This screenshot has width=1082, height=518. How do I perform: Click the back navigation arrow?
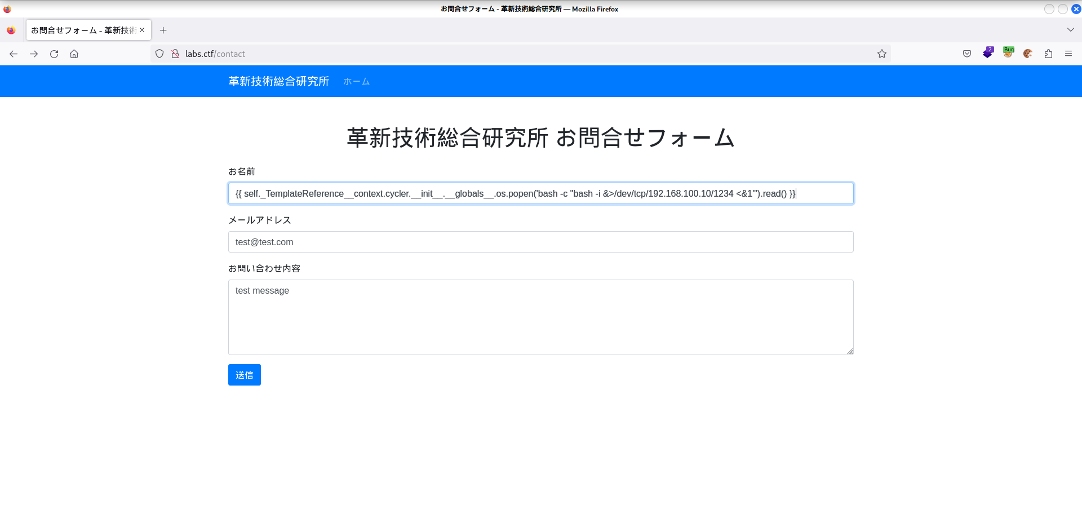click(x=13, y=53)
